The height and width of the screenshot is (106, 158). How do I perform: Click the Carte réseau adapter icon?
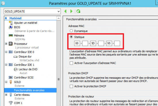coord(11,95)
